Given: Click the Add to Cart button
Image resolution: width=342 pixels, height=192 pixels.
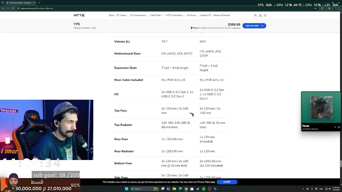Looking at the screenshot, I should [254, 26].
